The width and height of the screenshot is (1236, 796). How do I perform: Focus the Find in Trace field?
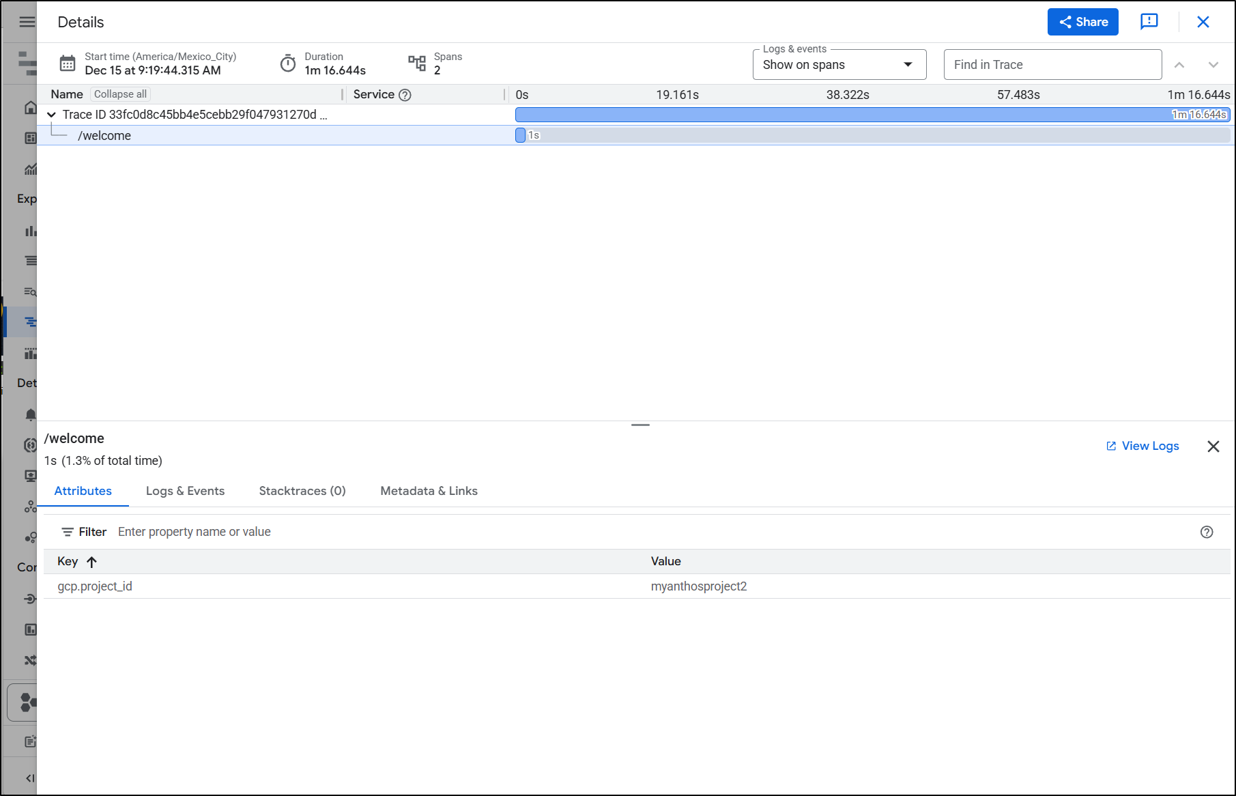click(1052, 65)
